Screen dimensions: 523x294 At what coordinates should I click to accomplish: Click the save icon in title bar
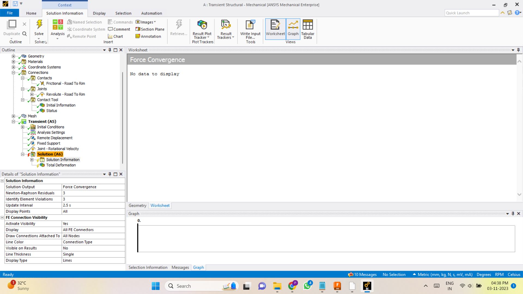tap(15, 4)
